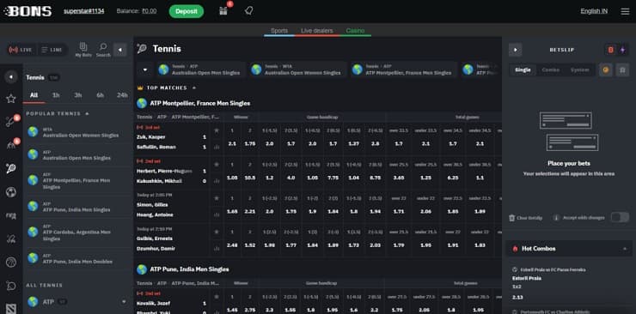Open the superstar#1134 account link

(x=83, y=11)
